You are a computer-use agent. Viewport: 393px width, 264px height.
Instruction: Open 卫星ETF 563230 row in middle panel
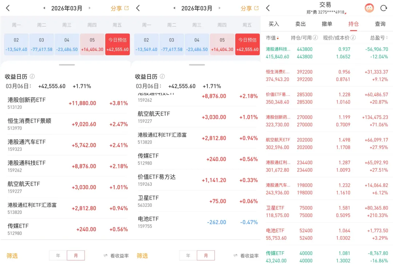point(197,201)
